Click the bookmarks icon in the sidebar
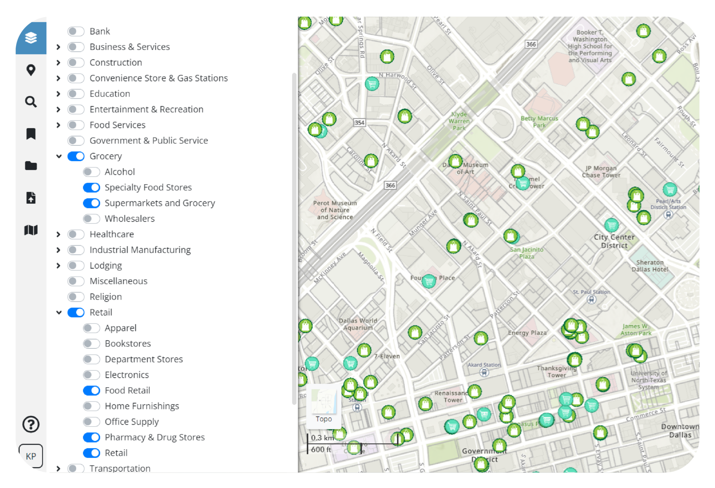Screen dimensions: 715x488 click(31, 134)
